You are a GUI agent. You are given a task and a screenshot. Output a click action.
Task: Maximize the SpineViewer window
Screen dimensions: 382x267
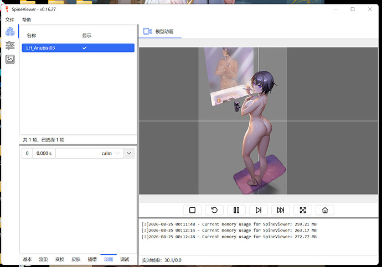[x=353, y=9]
